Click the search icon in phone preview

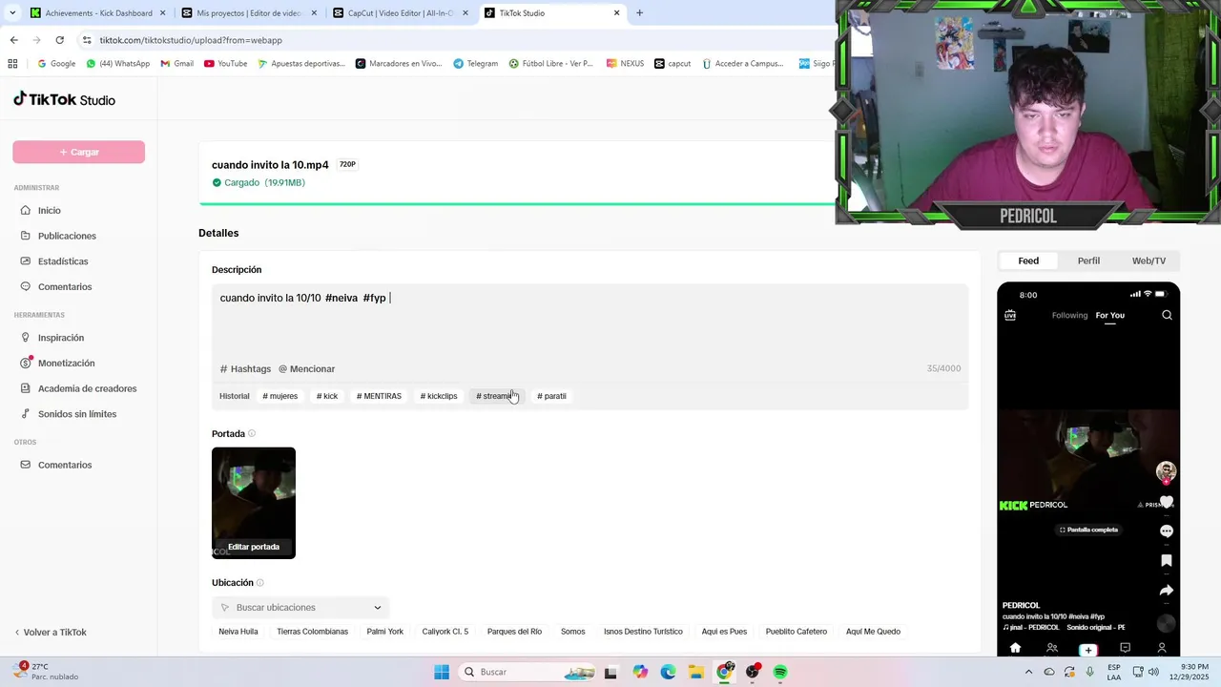point(1167,315)
